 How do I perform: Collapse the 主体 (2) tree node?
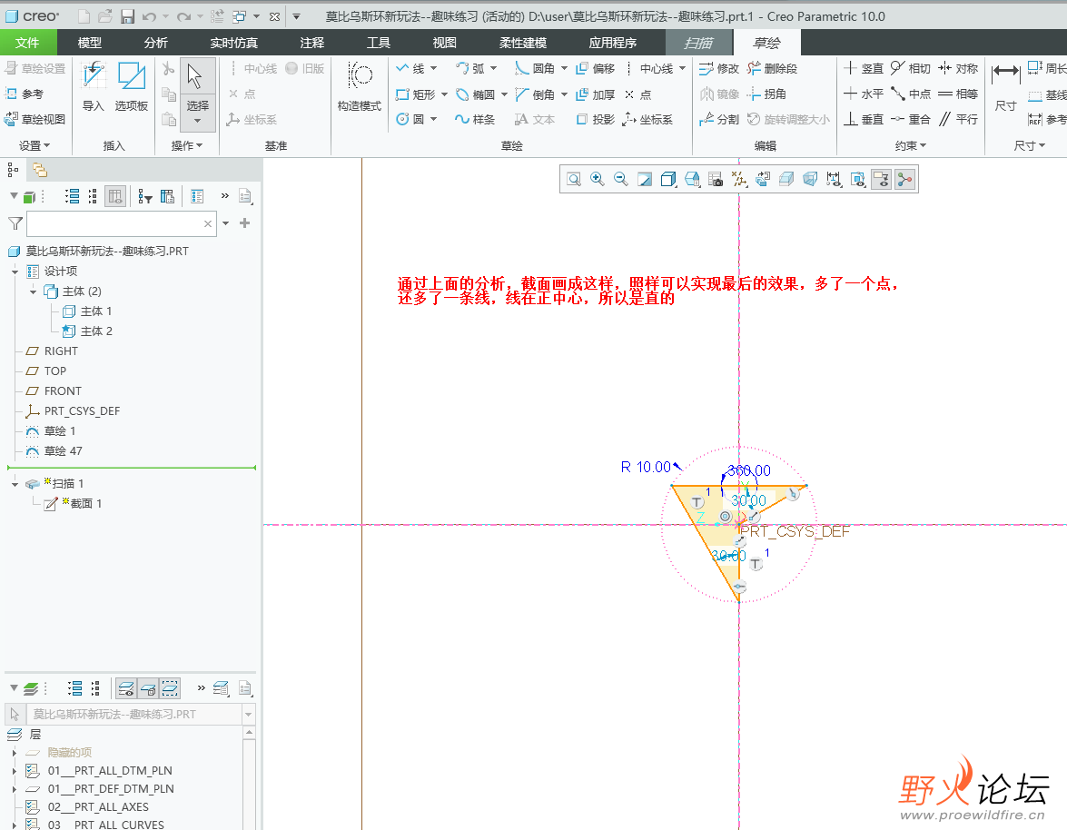(x=33, y=291)
